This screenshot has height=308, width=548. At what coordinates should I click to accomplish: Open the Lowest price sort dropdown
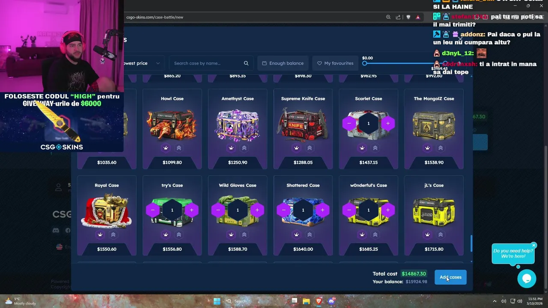(143, 63)
